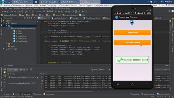Click the Replace toolbar icon

pyautogui.click(x=33, y=11)
